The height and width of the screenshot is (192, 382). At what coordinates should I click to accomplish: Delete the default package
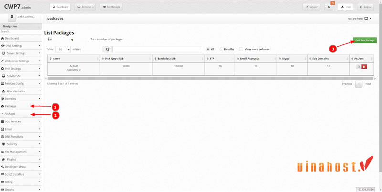pyautogui.click(x=364, y=67)
